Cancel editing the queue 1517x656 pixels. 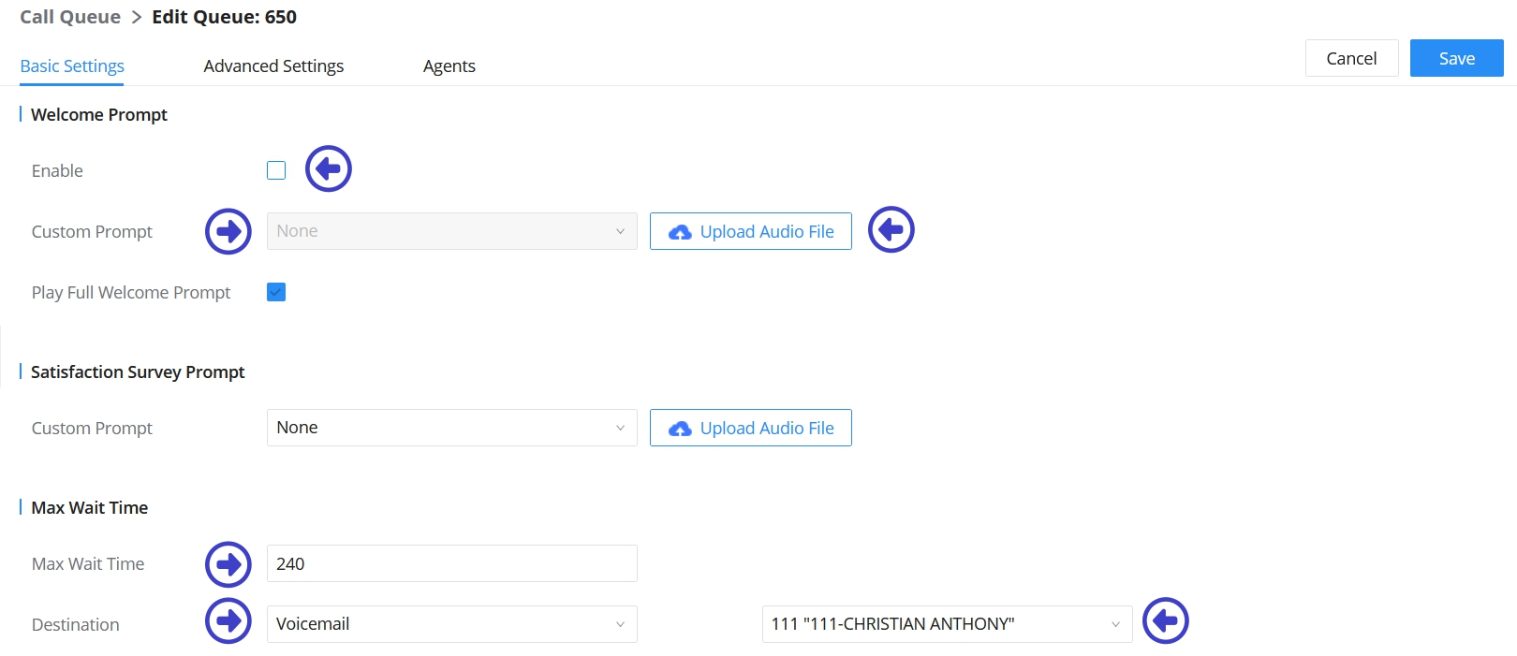(1351, 58)
